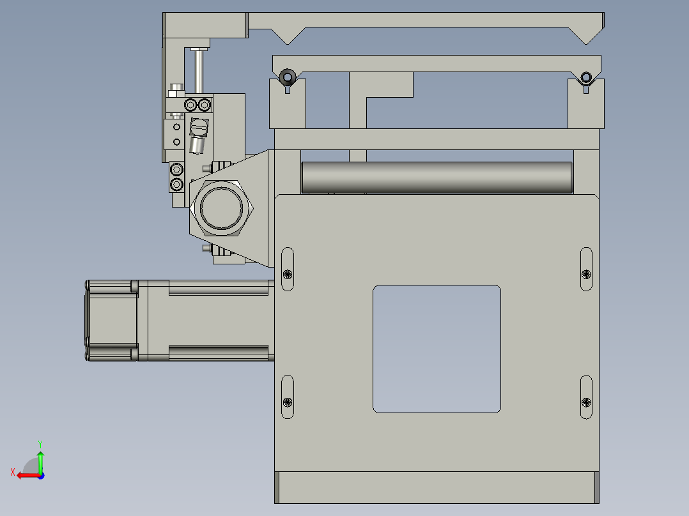Click the blue Z axis dot at the triad origin

pos(41,476)
